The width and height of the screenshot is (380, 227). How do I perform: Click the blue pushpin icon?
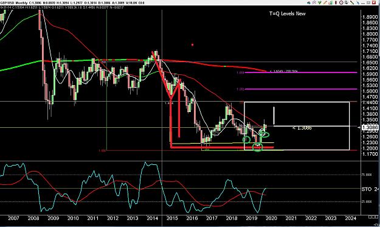pos(358,2)
